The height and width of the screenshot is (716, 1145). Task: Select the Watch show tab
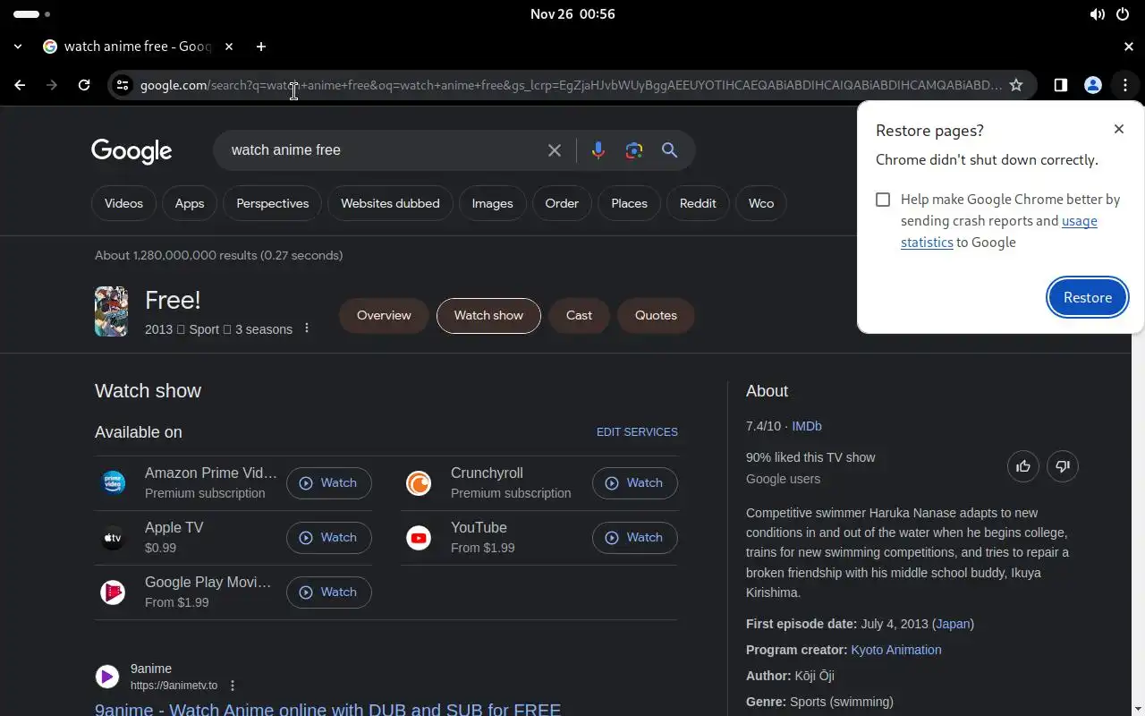[x=488, y=315]
